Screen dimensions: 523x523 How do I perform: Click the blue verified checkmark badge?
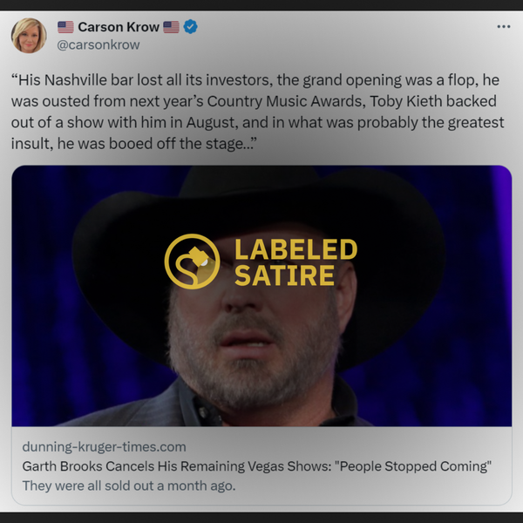tap(190, 27)
